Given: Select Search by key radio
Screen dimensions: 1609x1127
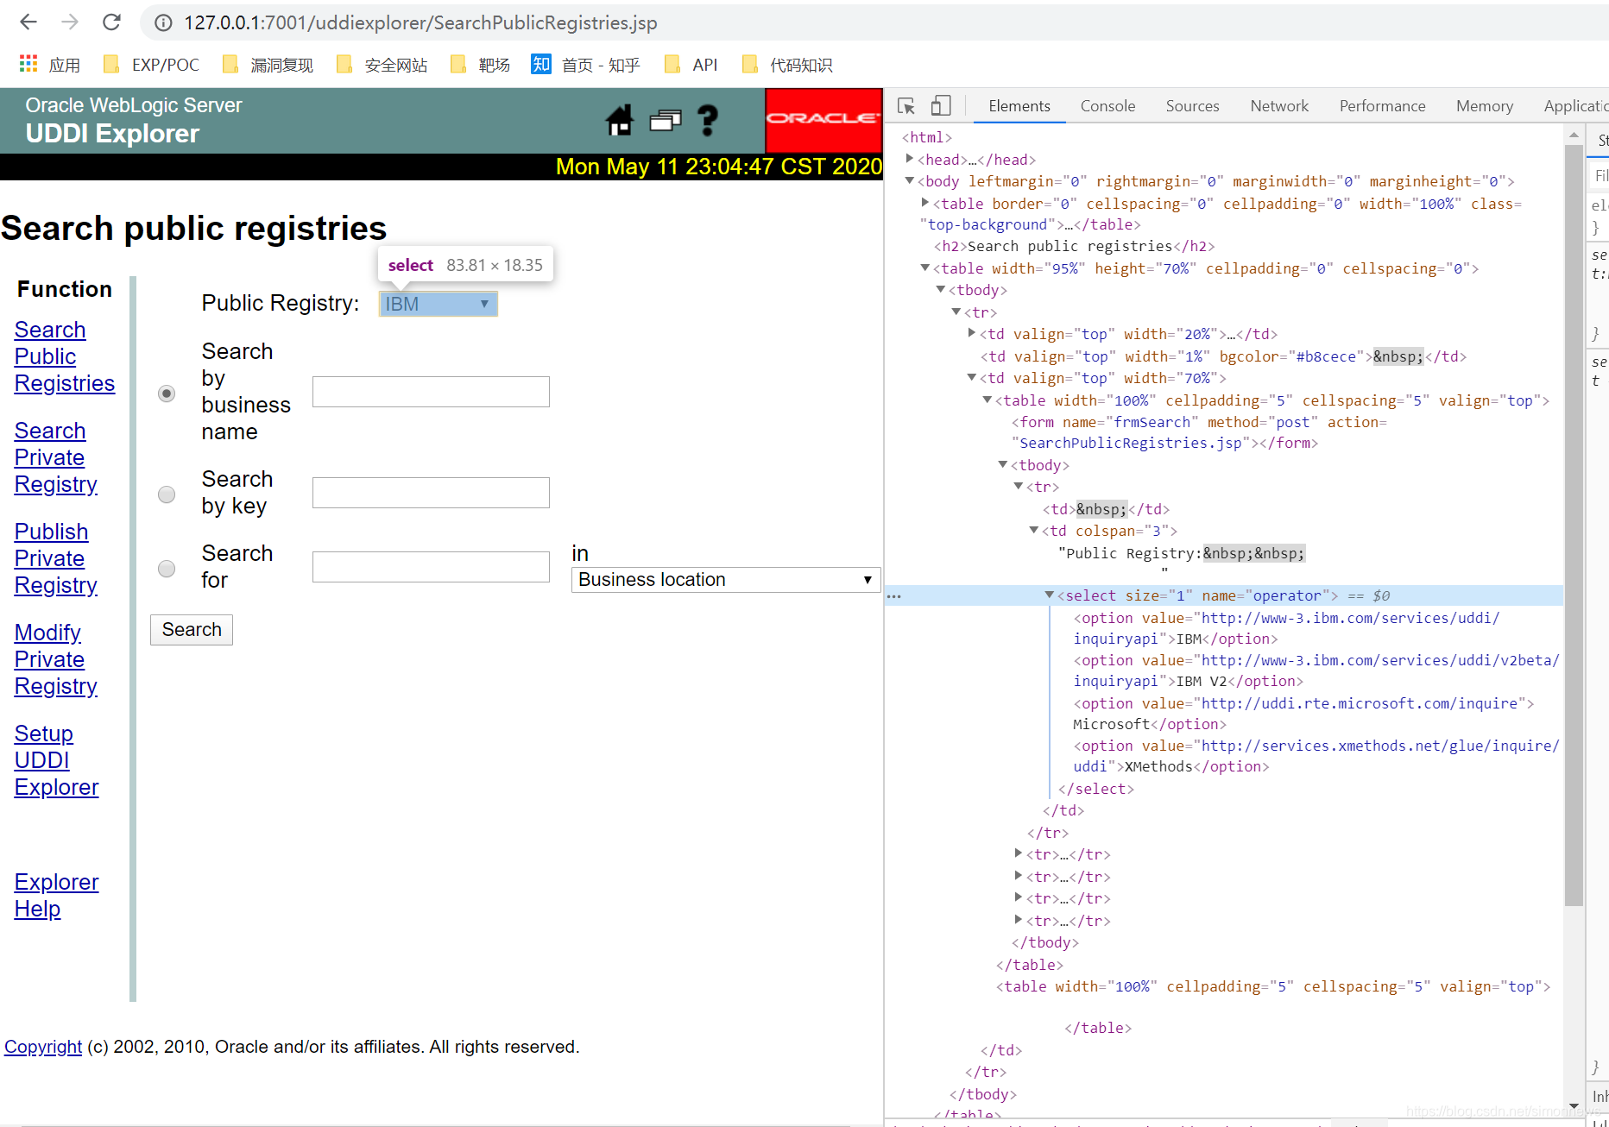Looking at the screenshot, I should 167,494.
